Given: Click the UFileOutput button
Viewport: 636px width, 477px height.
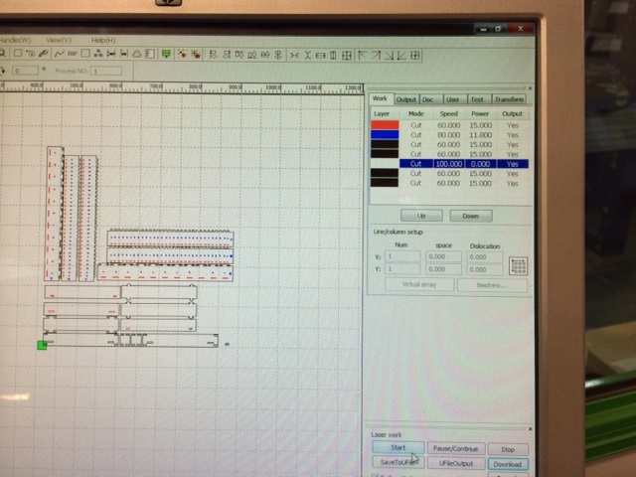Looking at the screenshot, I should coord(456,463).
